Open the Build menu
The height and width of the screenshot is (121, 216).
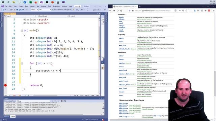tap(27, 6)
